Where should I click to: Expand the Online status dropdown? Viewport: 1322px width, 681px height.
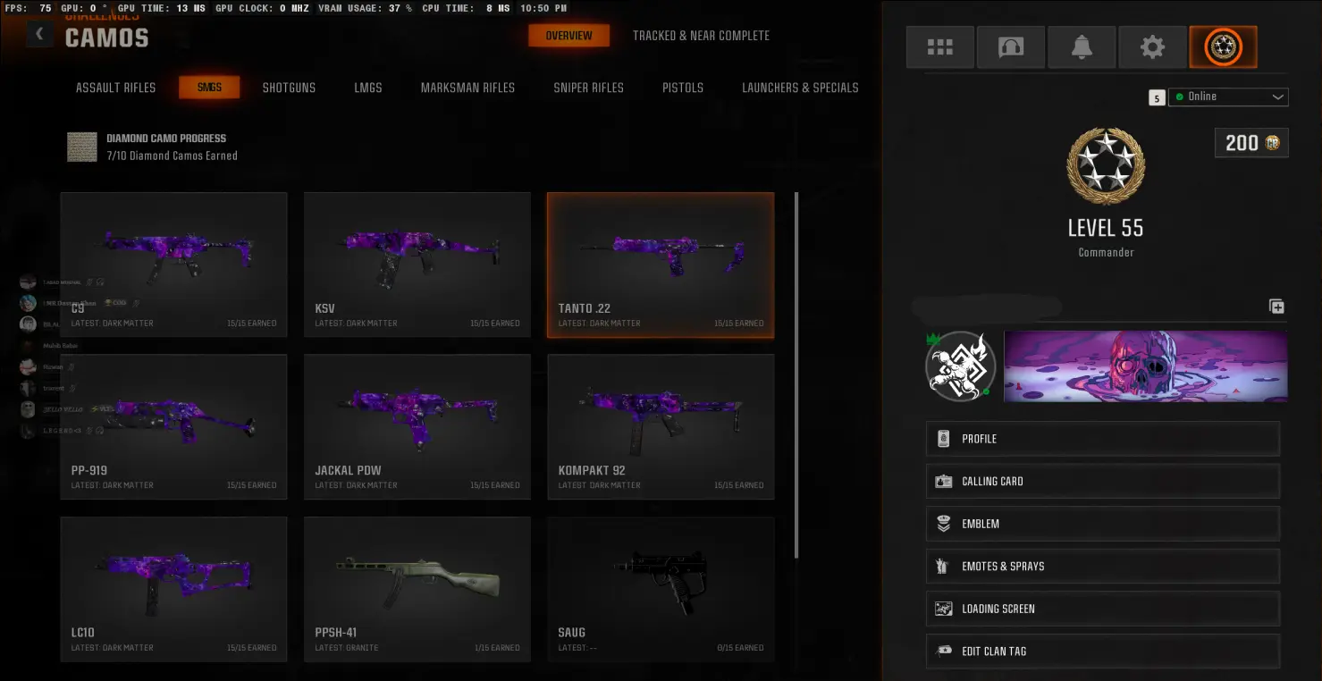coord(1229,97)
